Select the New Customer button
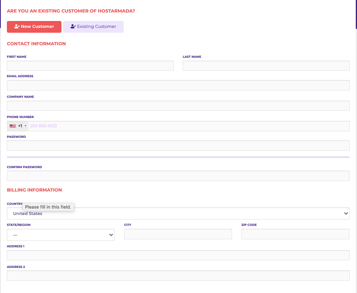The height and width of the screenshot is (293, 357). 34,27
